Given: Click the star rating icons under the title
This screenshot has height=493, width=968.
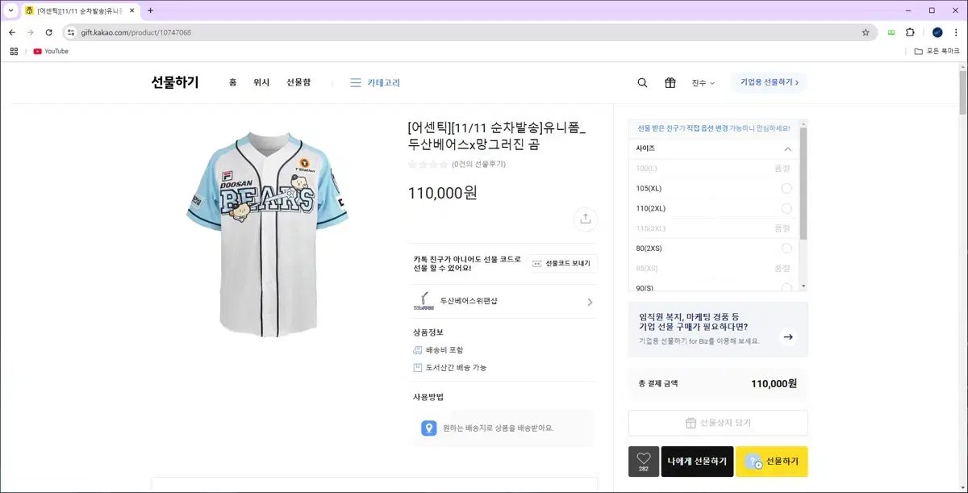Looking at the screenshot, I should click(x=428, y=164).
